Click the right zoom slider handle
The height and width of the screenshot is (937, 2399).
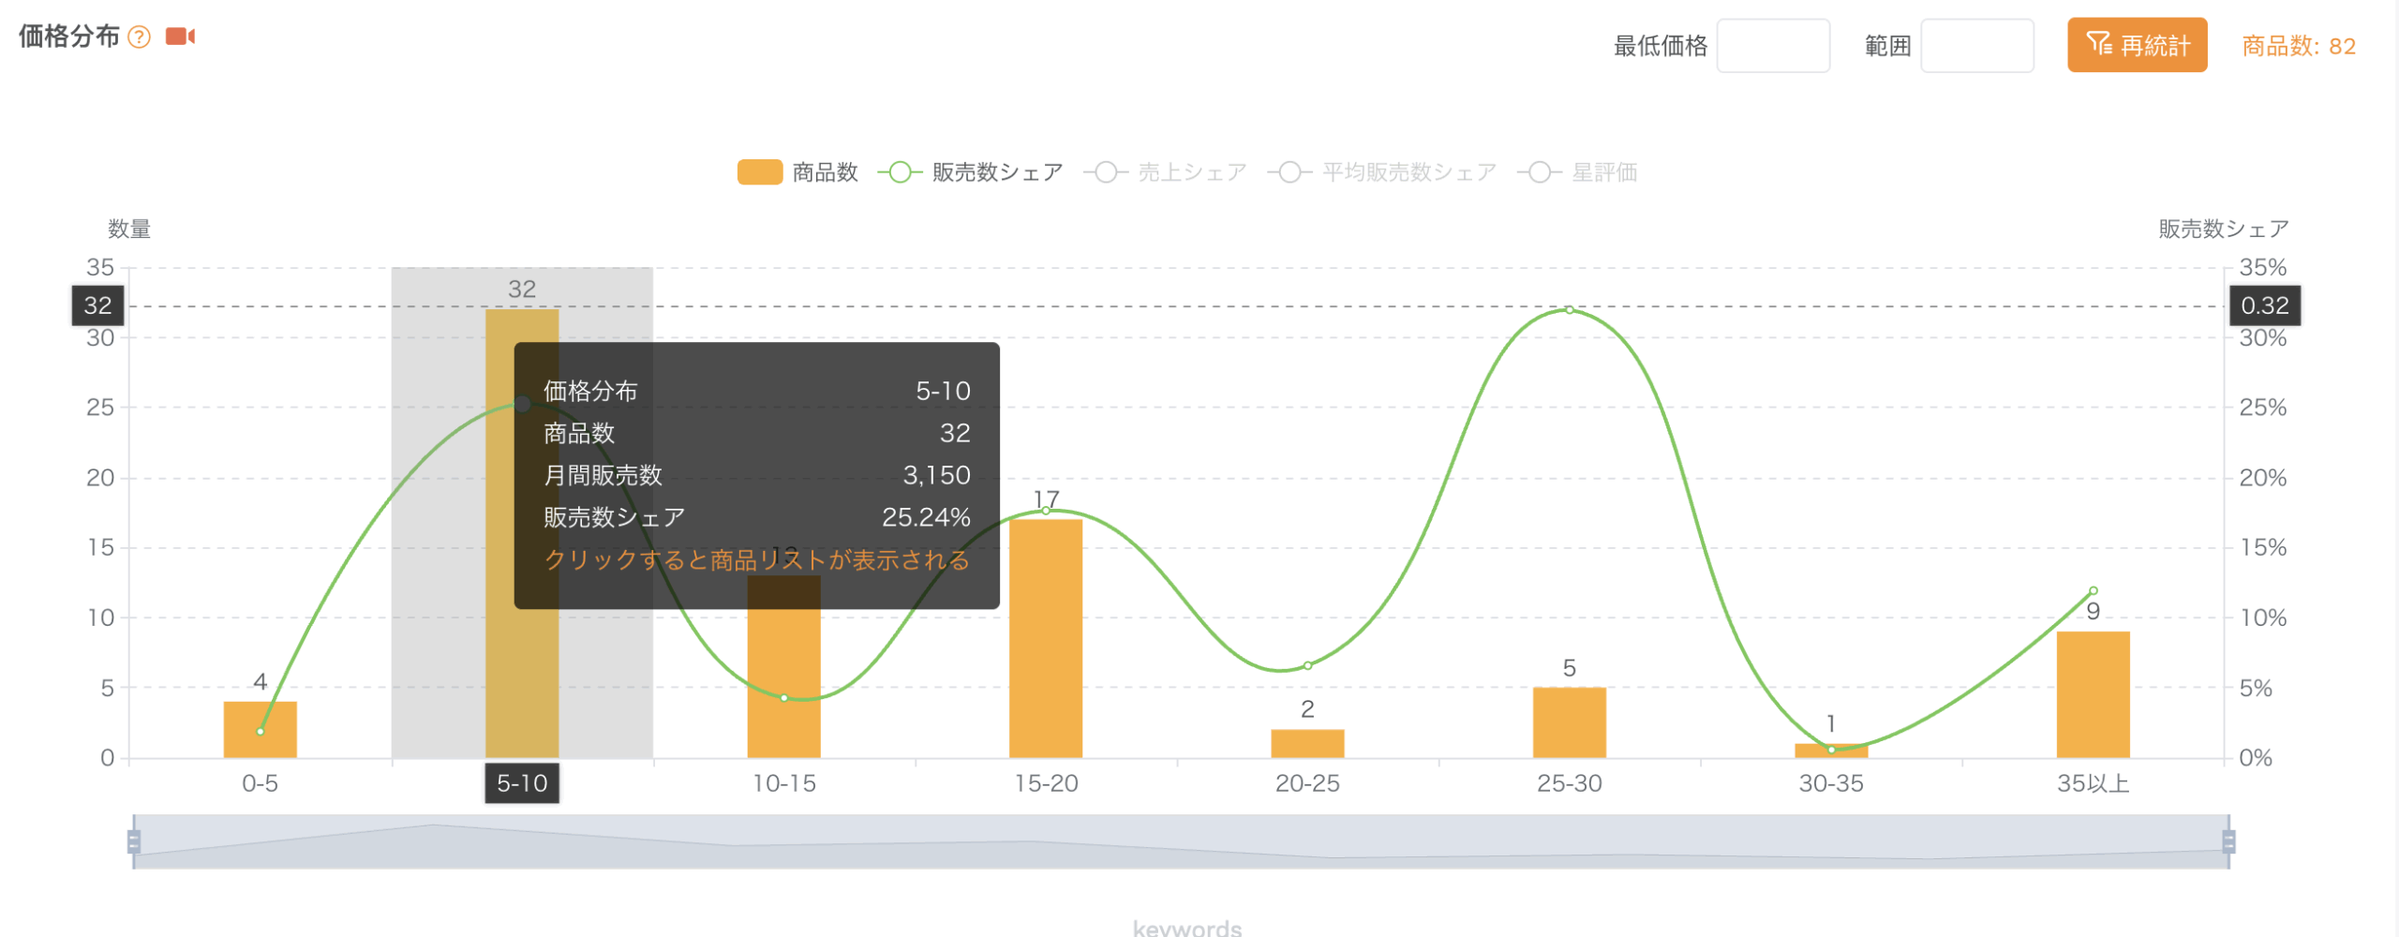2228,841
